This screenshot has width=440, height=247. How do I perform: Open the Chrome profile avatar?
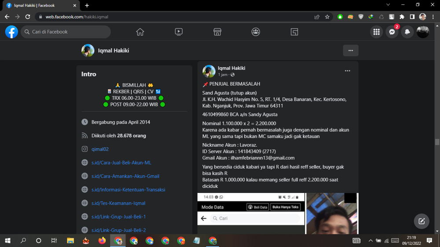point(422,17)
